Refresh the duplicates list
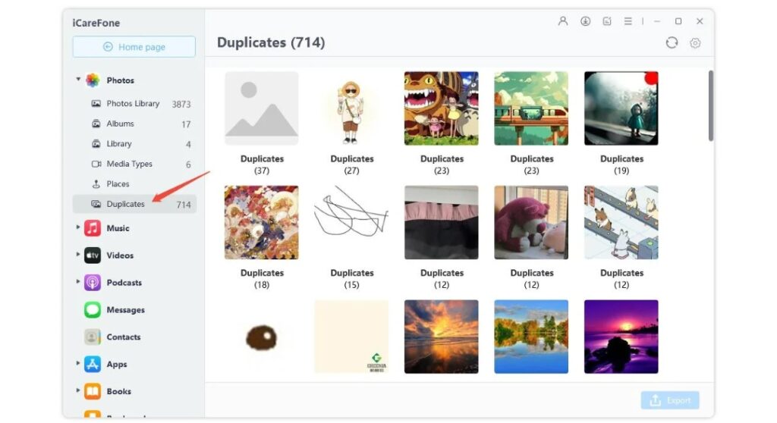The width and height of the screenshot is (777, 423). [x=672, y=43]
